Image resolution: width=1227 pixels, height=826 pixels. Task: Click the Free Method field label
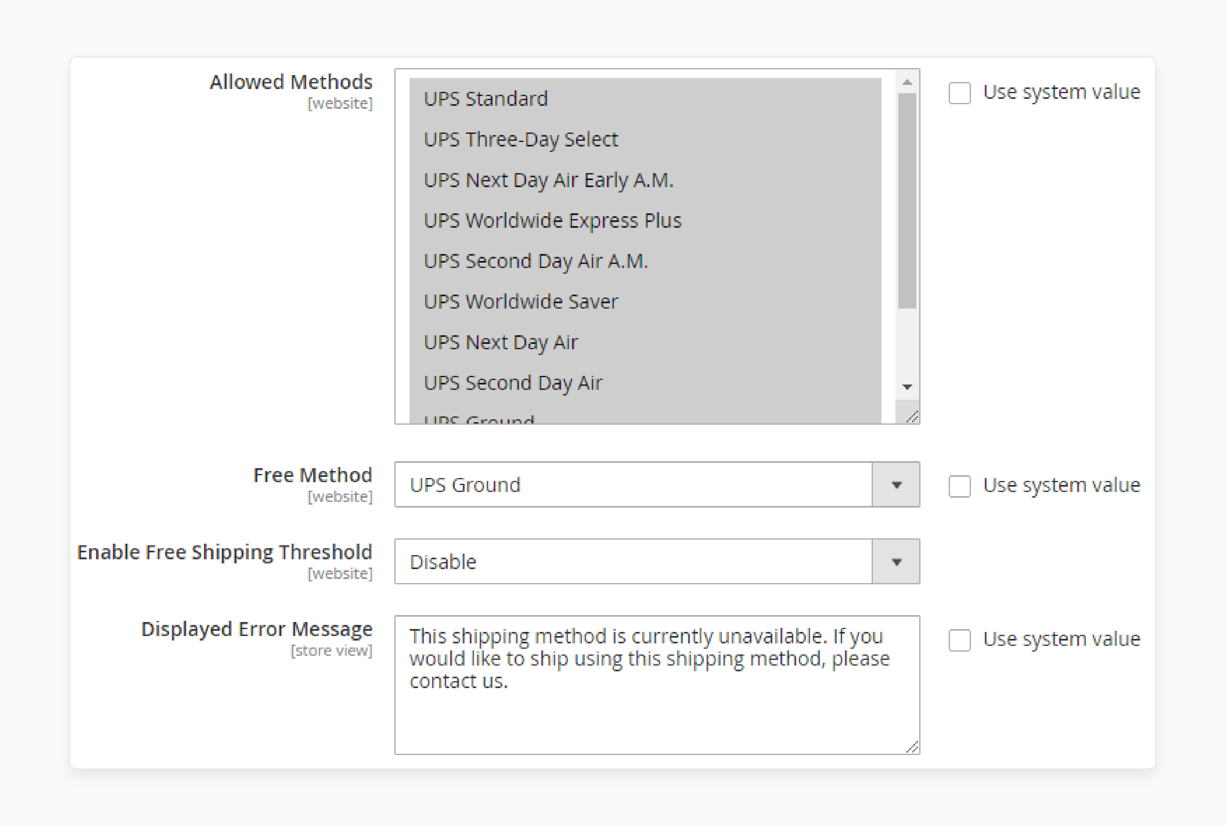coord(313,475)
